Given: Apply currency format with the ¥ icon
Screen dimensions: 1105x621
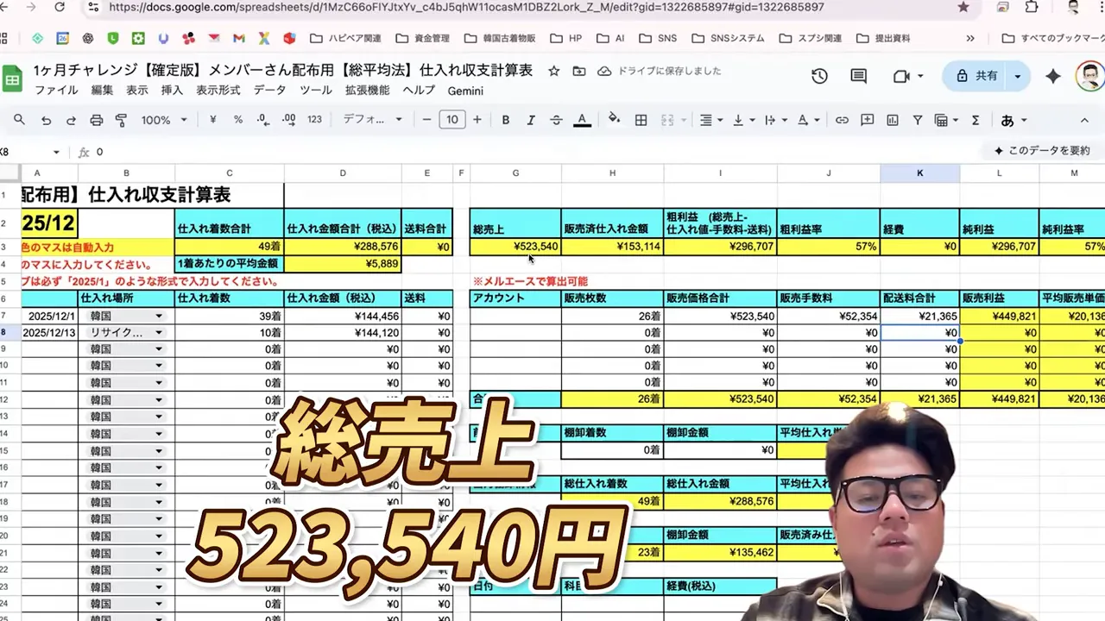Looking at the screenshot, I should click(213, 120).
